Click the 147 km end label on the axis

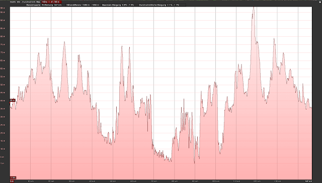tap(308, 181)
